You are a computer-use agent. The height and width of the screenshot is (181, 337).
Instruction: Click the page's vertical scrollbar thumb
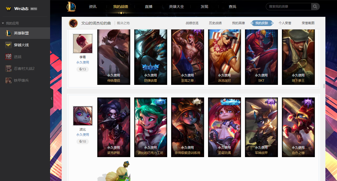[x=324, y=86]
